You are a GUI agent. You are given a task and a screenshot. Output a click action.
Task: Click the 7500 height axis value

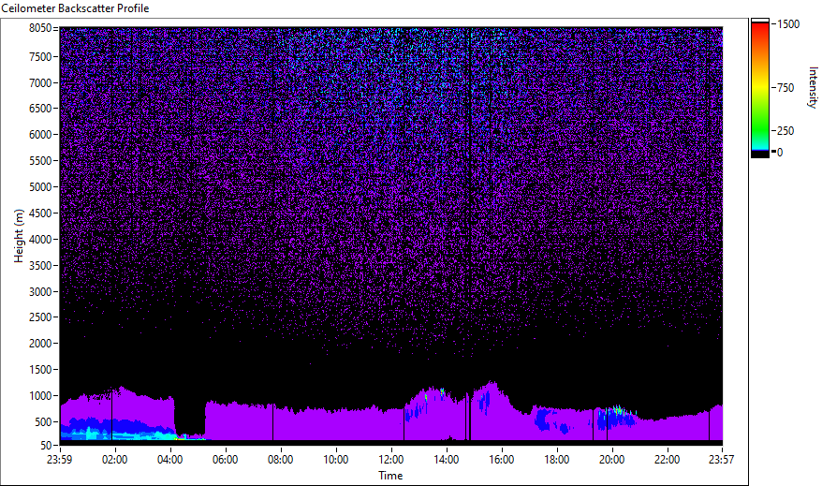(x=40, y=56)
